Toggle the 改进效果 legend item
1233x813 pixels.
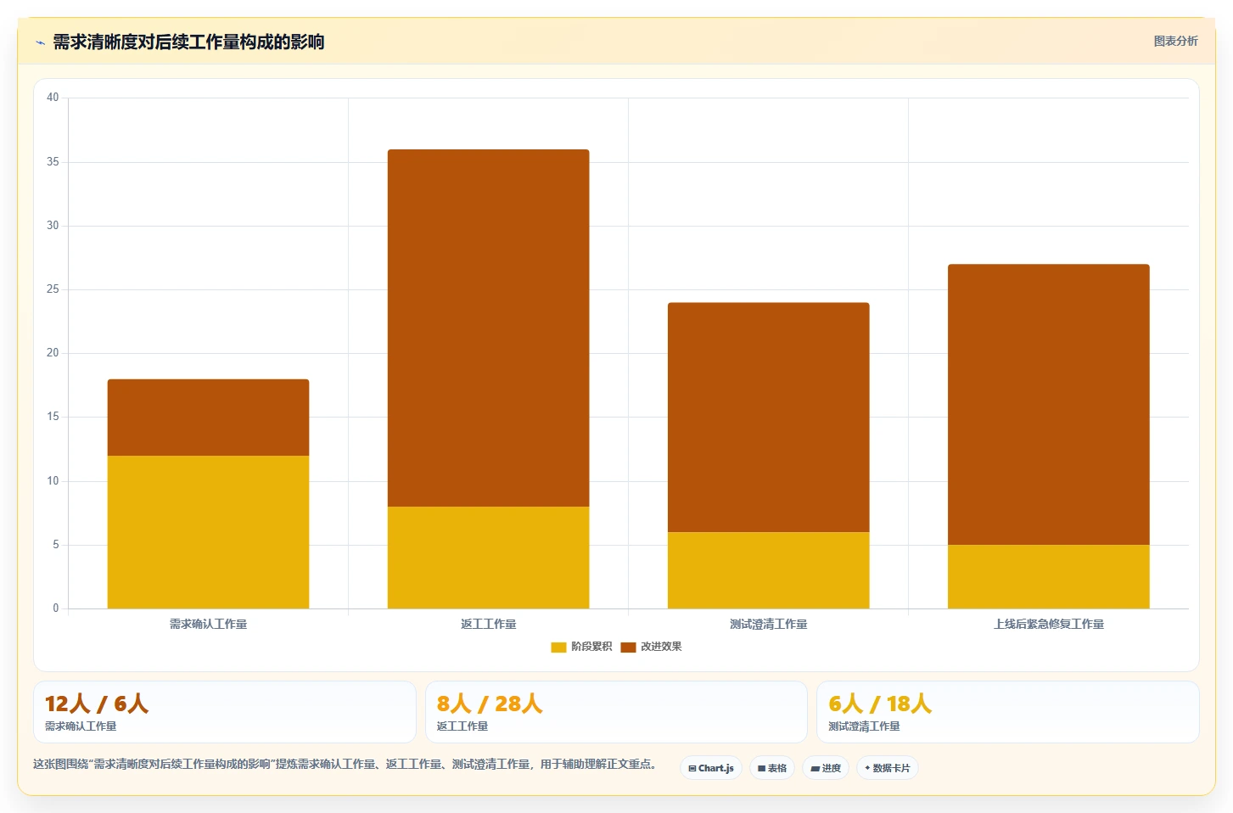click(x=651, y=647)
